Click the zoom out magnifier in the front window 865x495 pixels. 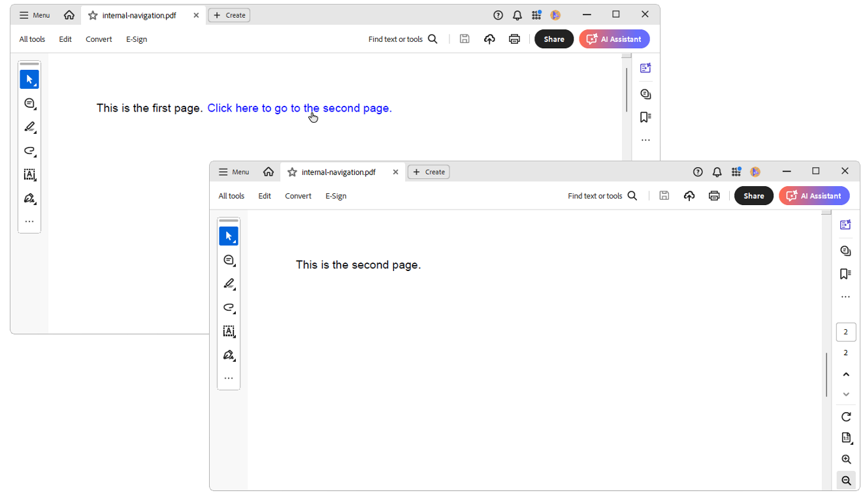pos(846,481)
